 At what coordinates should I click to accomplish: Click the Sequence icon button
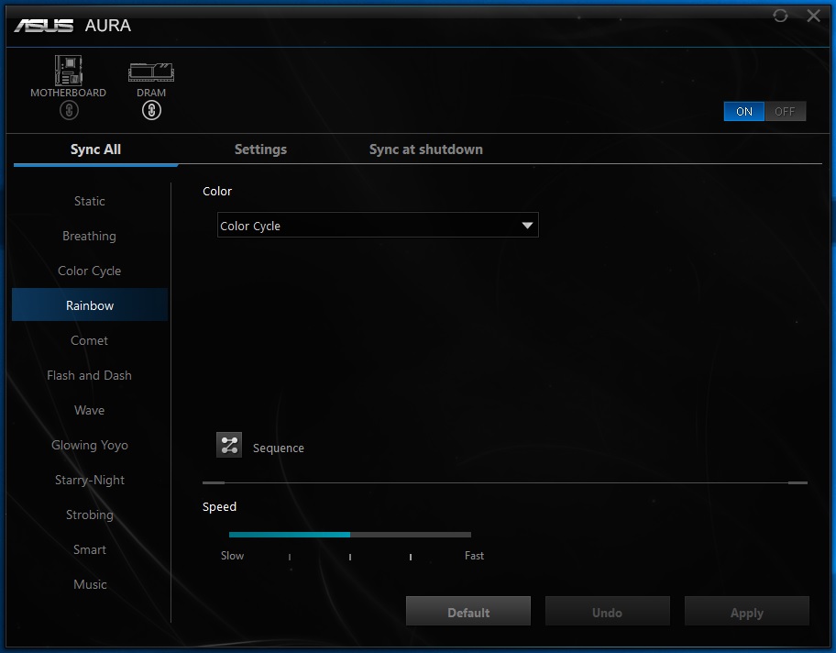[x=229, y=445]
